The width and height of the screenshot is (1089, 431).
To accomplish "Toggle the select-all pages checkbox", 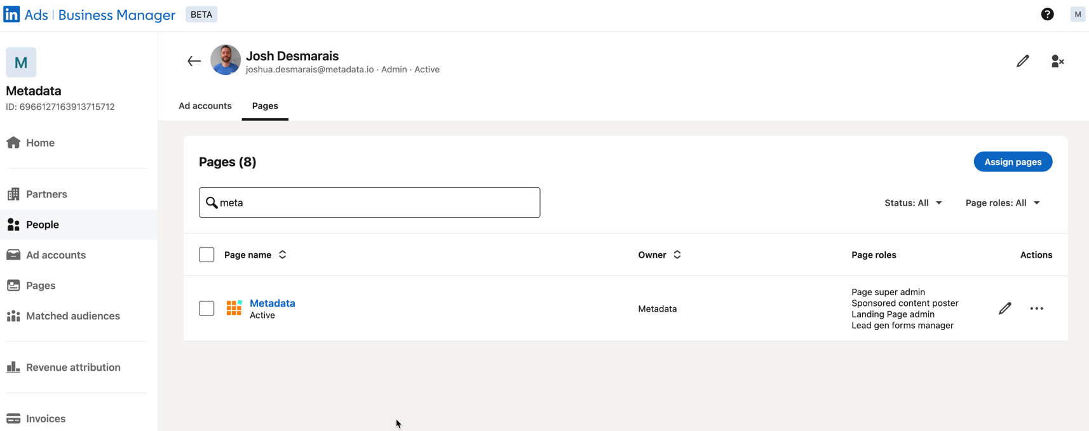I will tap(206, 255).
